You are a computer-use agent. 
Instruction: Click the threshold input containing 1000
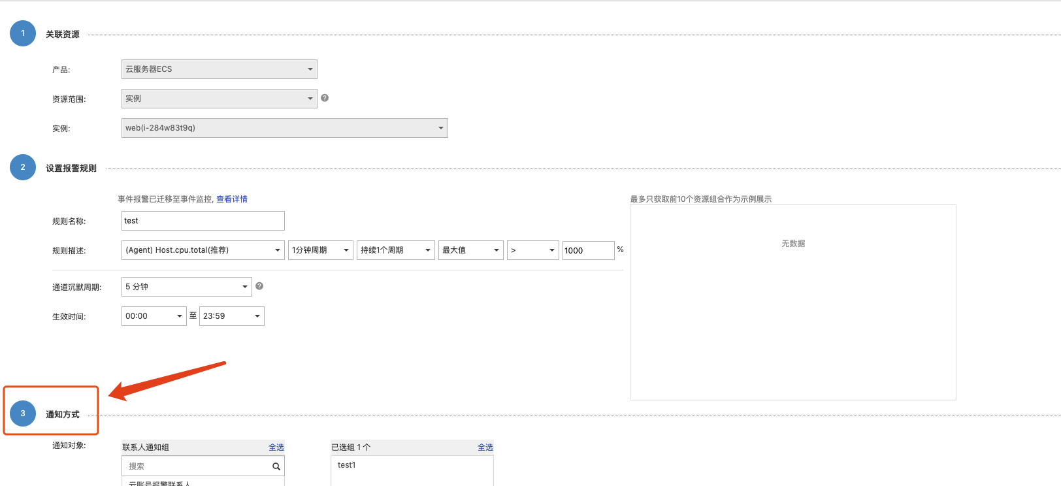[x=589, y=250]
